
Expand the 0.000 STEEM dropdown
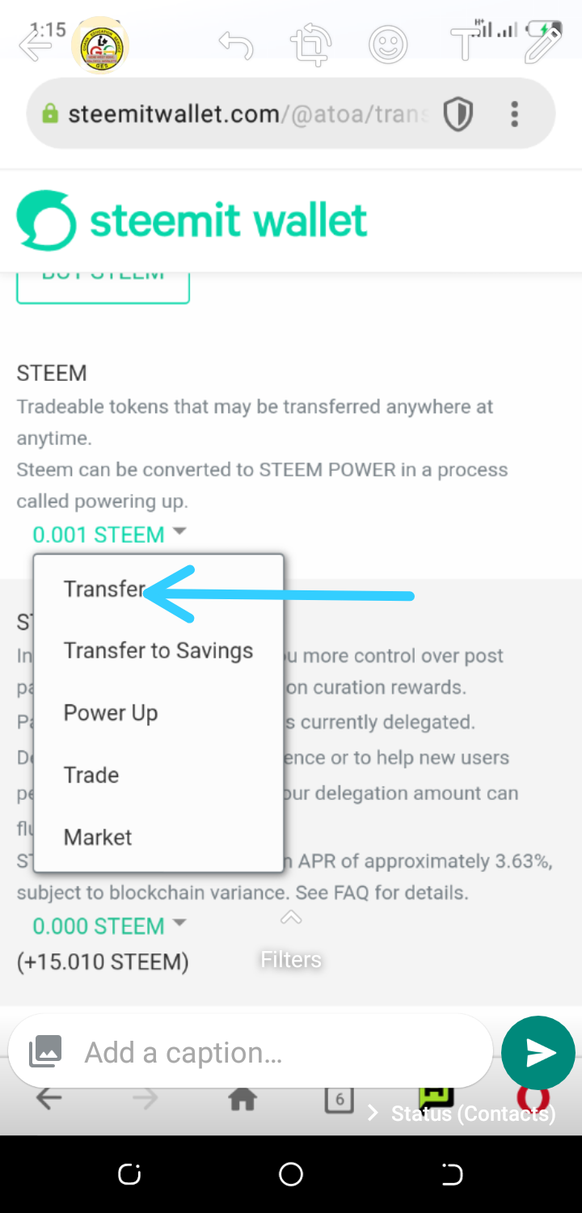(108, 926)
